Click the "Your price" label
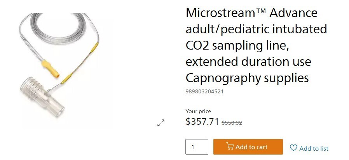Viewport: 349px width, 160px height. pyautogui.click(x=198, y=111)
